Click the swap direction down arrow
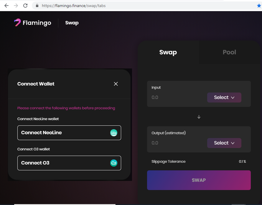Viewport: 262px width, 205px height. tap(199, 117)
